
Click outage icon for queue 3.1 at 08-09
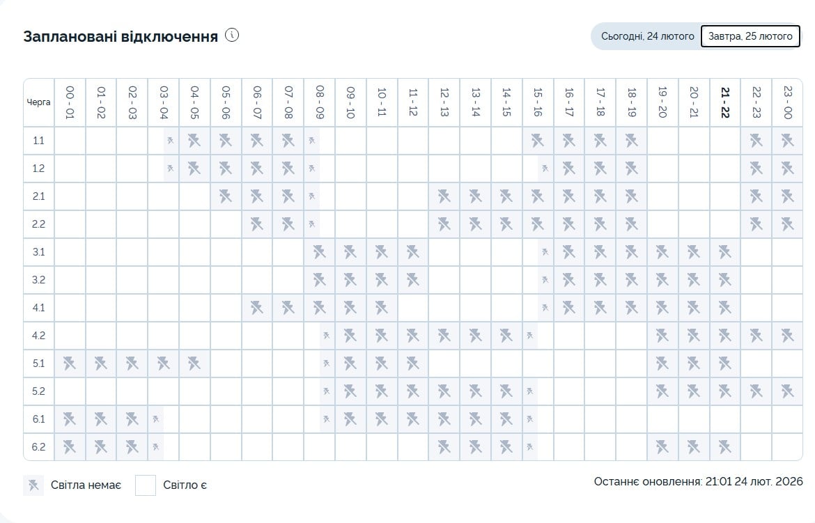pos(319,251)
